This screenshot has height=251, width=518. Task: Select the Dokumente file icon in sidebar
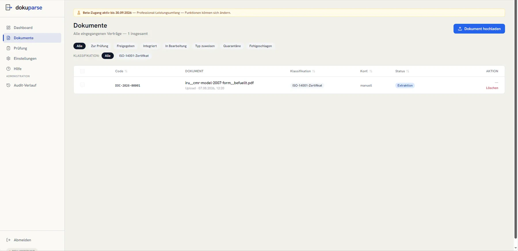[x=8, y=38]
